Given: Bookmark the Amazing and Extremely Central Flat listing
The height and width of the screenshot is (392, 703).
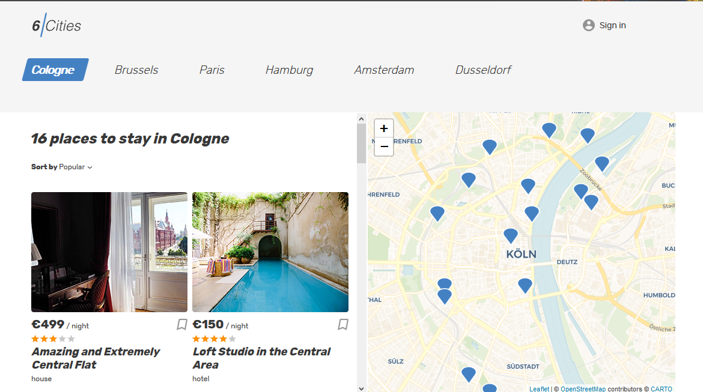Looking at the screenshot, I should pos(181,324).
